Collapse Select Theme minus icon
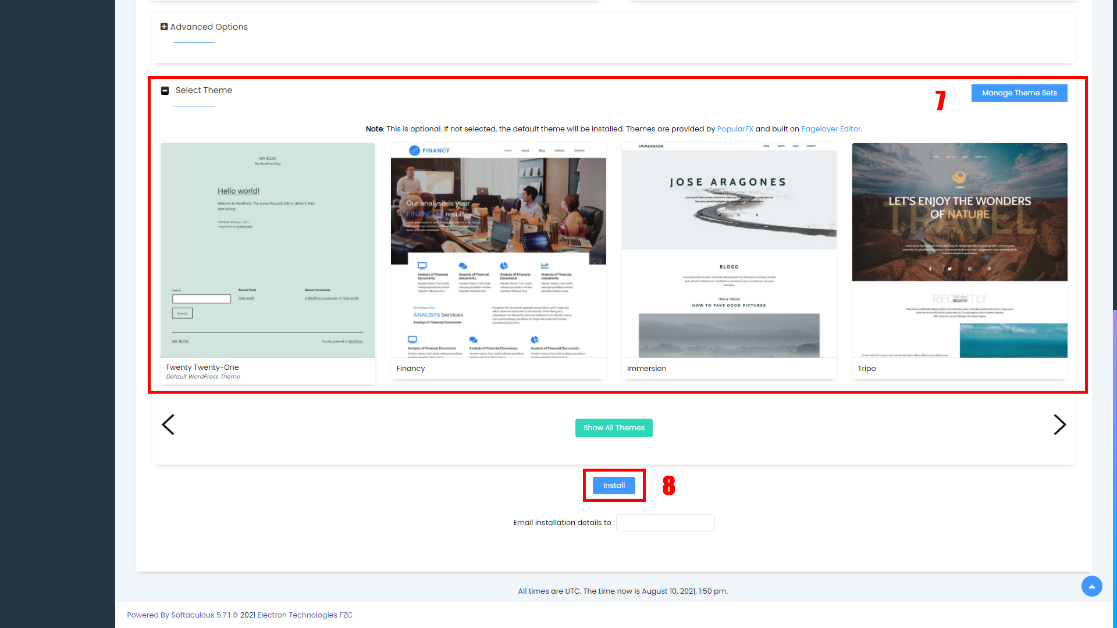 (x=165, y=91)
